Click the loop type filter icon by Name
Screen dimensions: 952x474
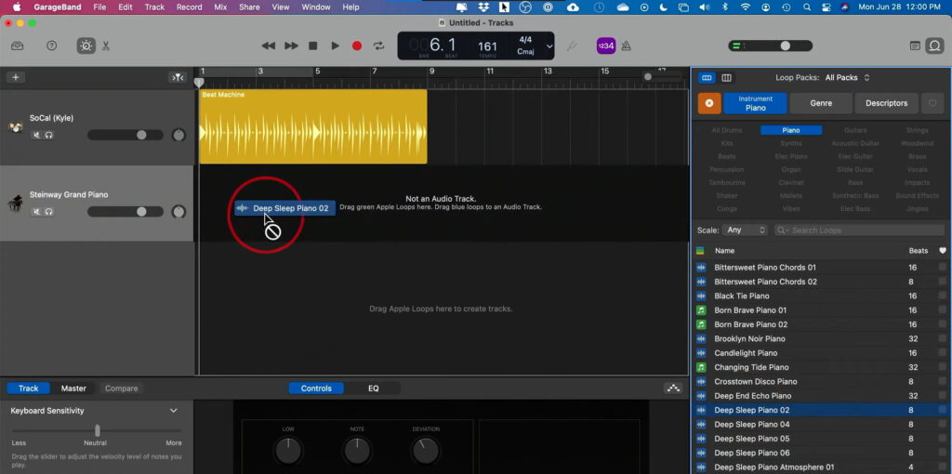tap(700, 251)
